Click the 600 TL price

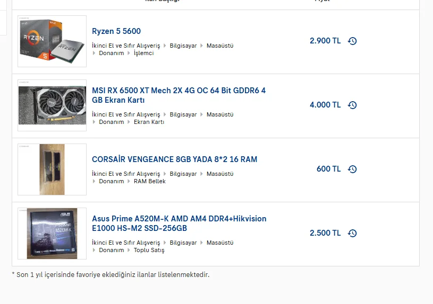(x=328, y=169)
